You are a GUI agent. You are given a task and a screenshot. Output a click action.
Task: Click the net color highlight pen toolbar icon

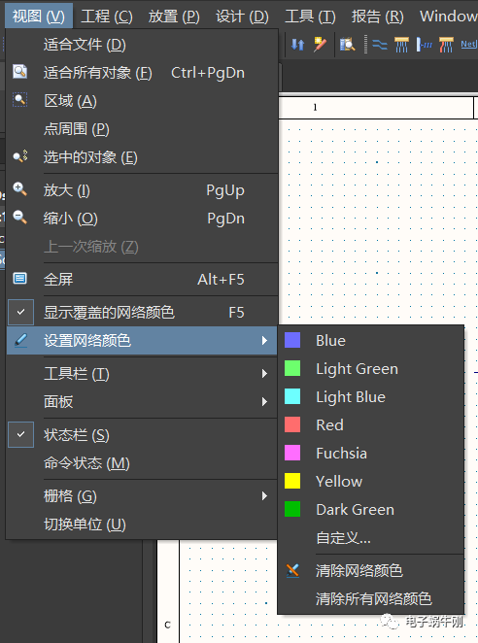point(320,45)
